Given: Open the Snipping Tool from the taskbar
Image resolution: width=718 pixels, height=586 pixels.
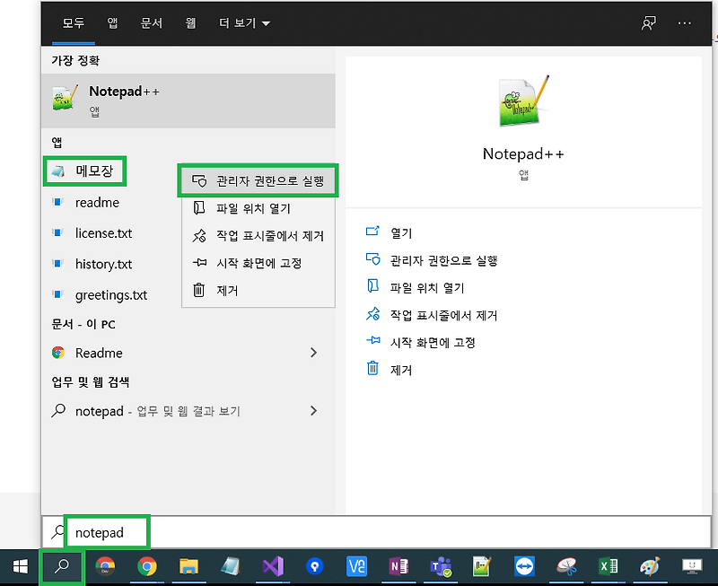Looking at the screenshot, I should click(566, 566).
